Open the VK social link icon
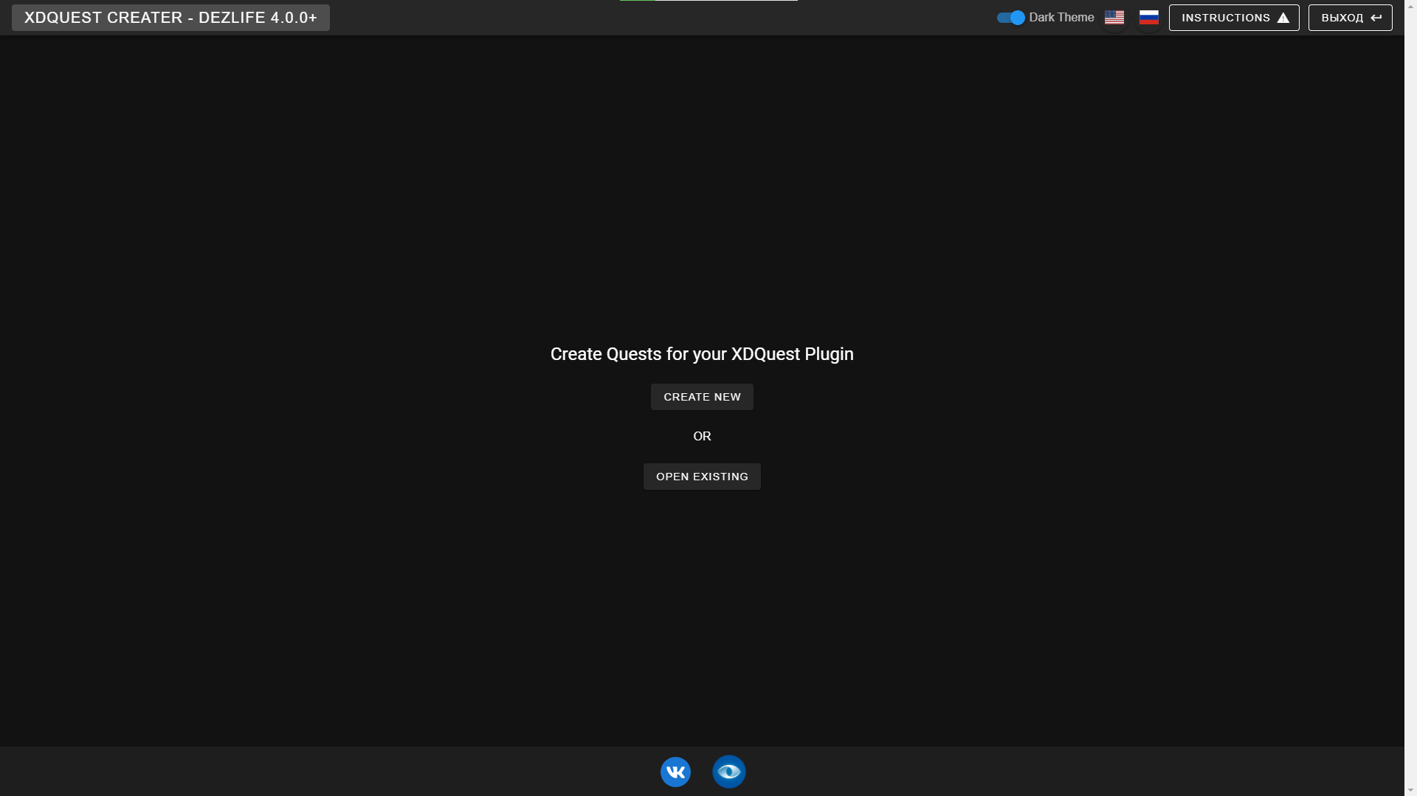The image size is (1417, 796). point(675,772)
